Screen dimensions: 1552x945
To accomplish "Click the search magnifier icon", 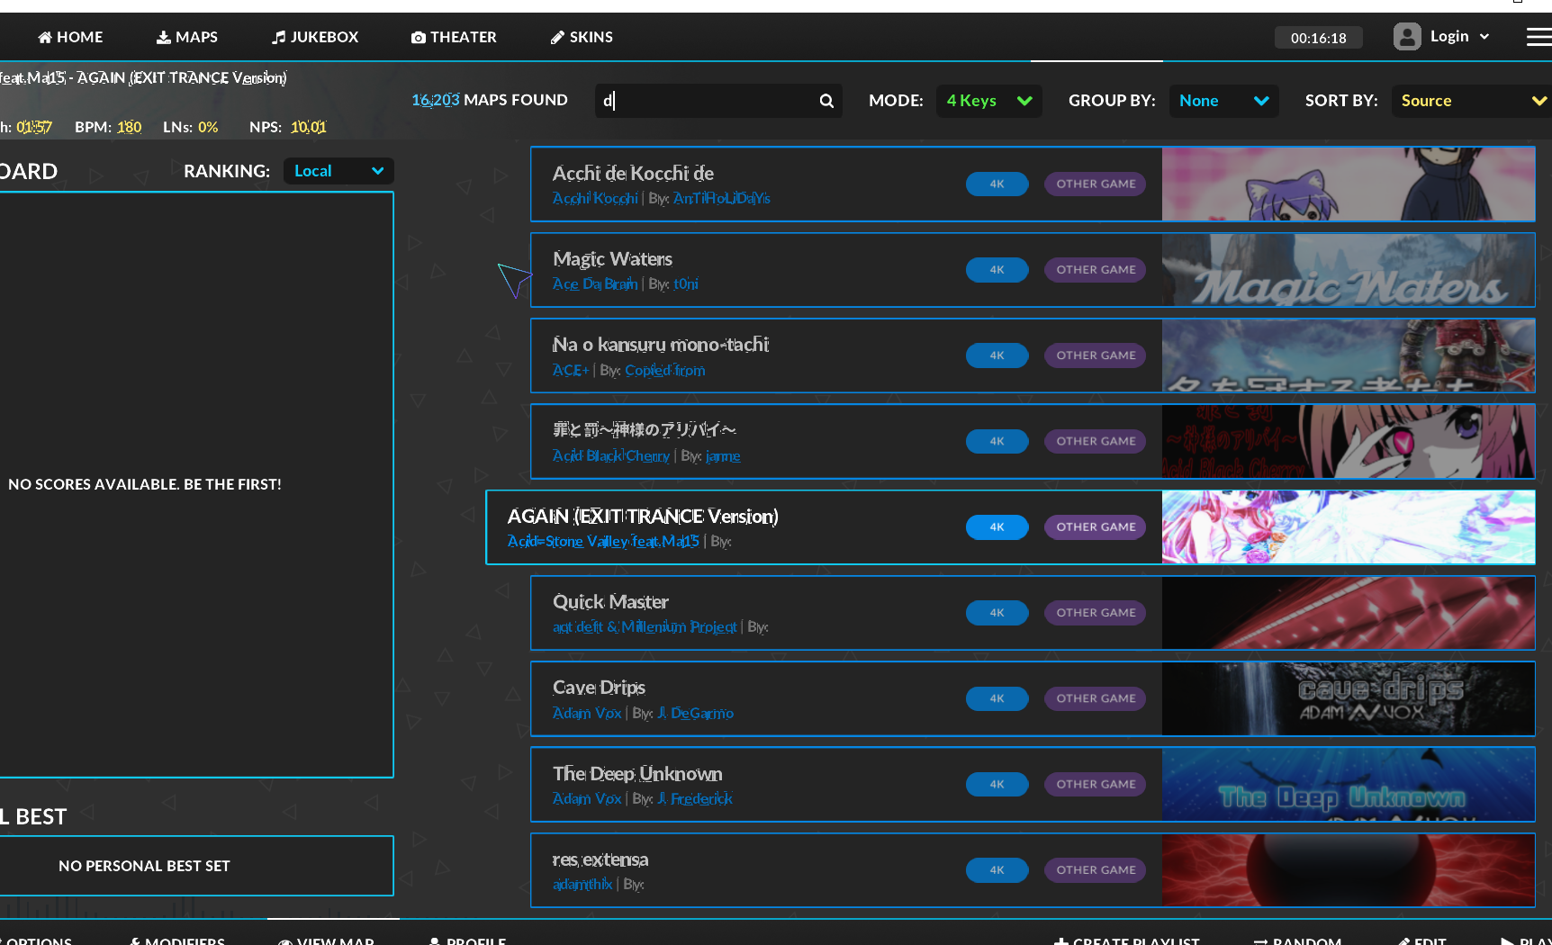I will (x=826, y=101).
